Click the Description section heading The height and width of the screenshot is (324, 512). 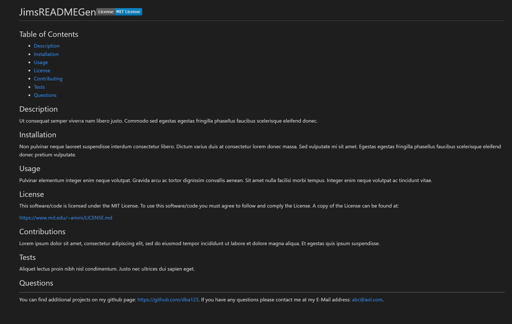(38, 109)
